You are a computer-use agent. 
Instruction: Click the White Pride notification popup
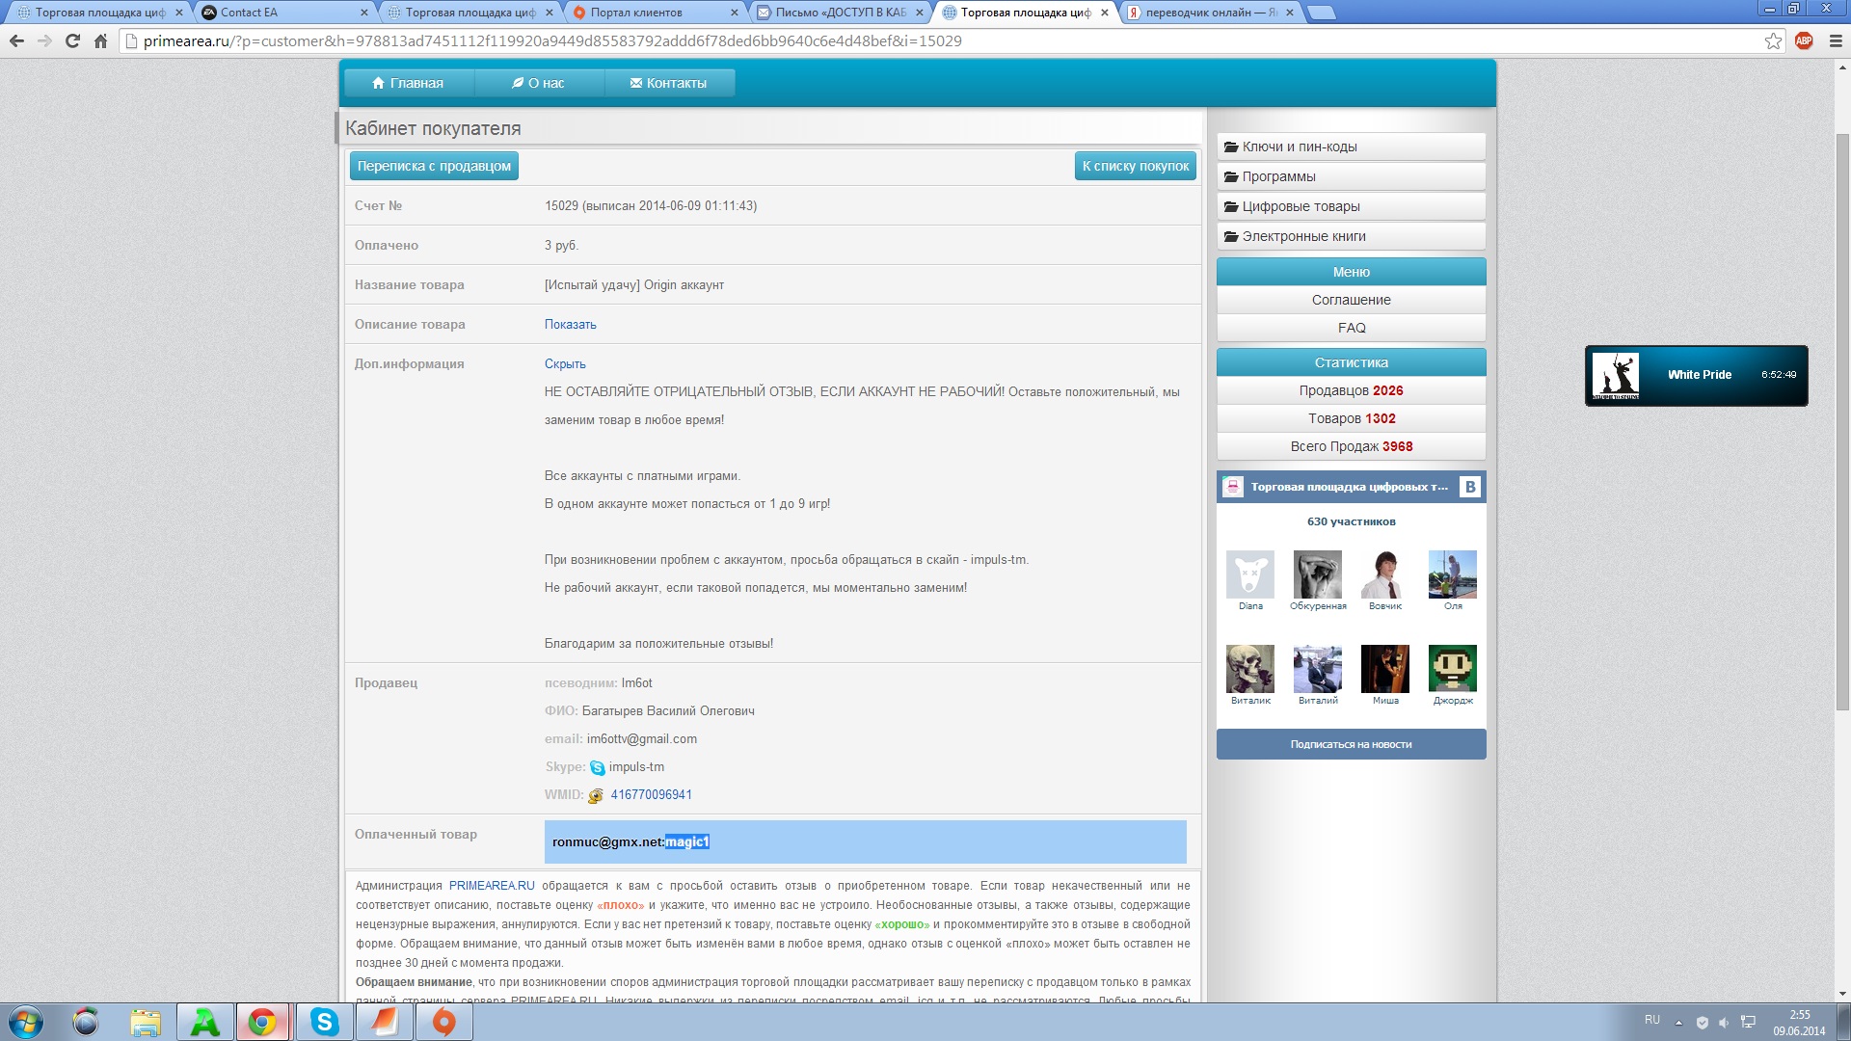coord(1696,375)
